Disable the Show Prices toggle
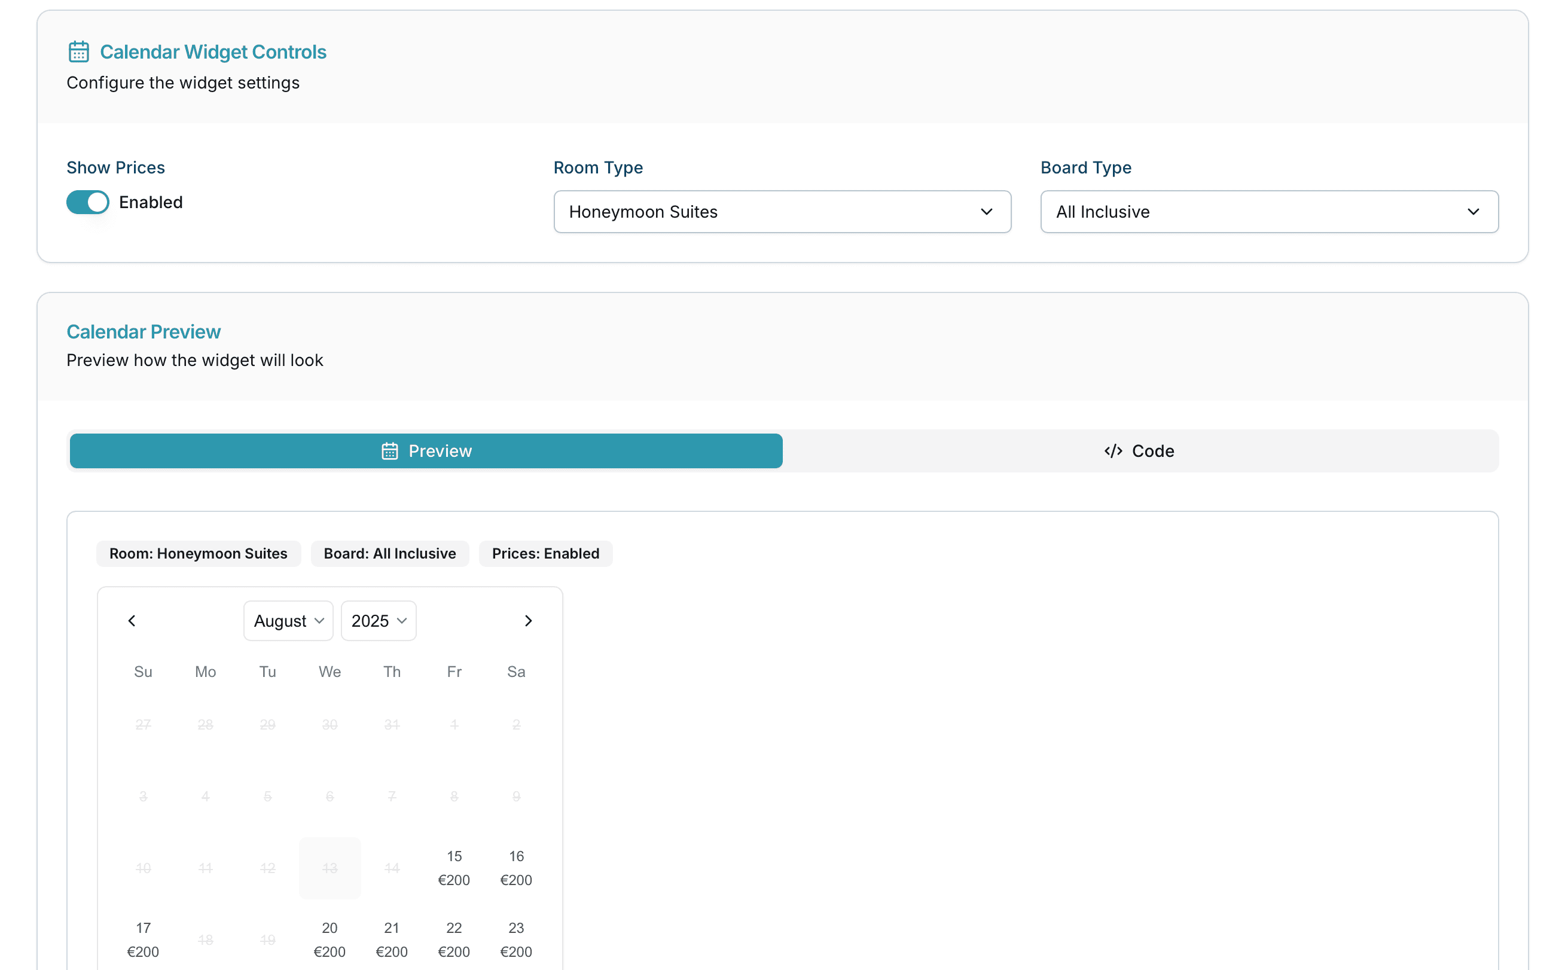 87,202
